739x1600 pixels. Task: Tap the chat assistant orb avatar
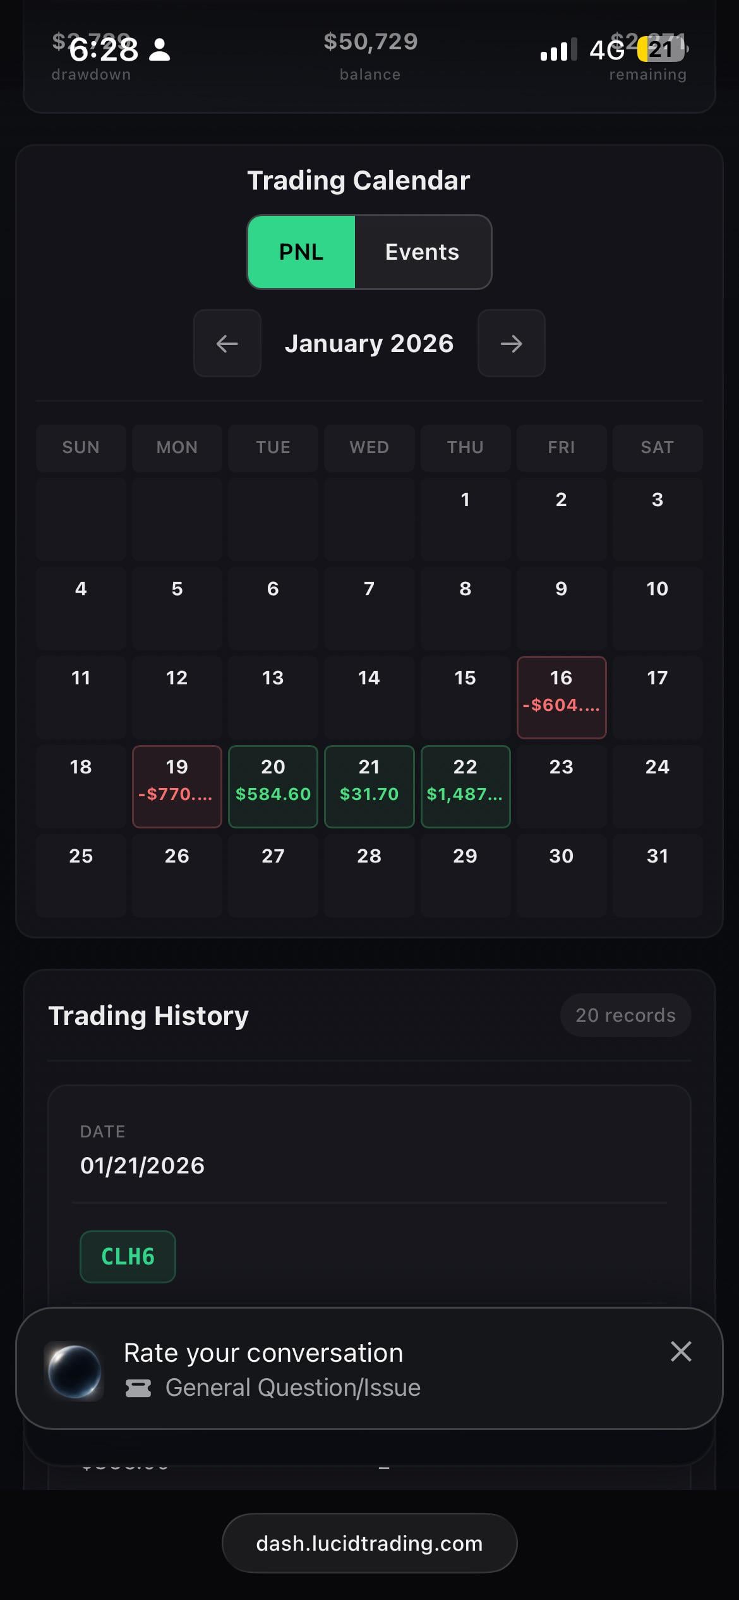75,1371
